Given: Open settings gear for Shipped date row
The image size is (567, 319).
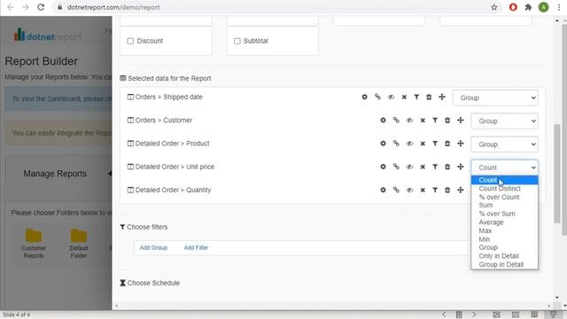Looking at the screenshot, I should point(364,97).
